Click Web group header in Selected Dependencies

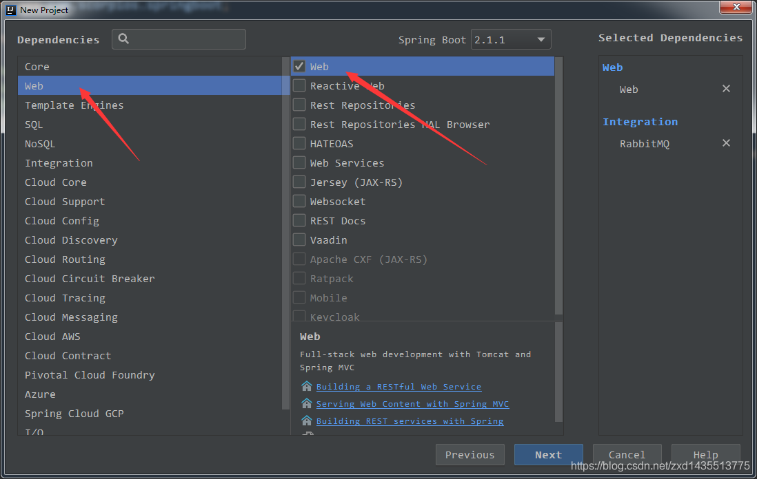click(x=612, y=67)
